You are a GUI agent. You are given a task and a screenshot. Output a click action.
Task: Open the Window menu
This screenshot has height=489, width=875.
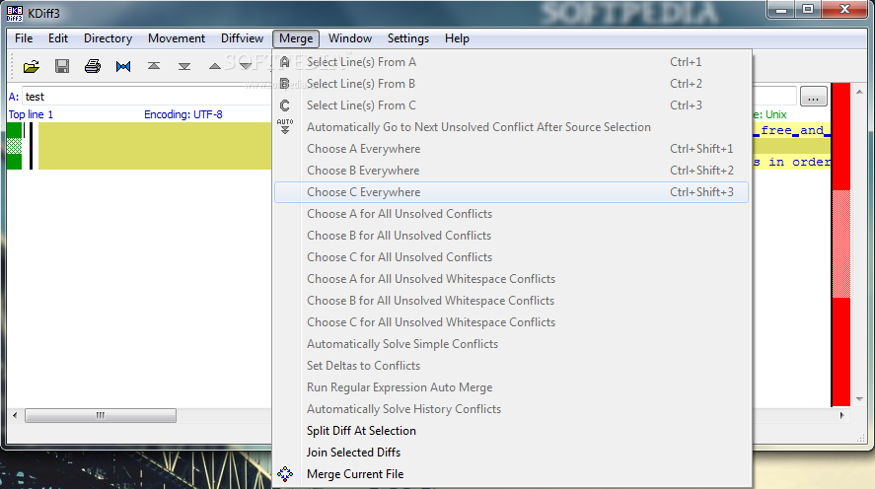(x=350, y=38)
